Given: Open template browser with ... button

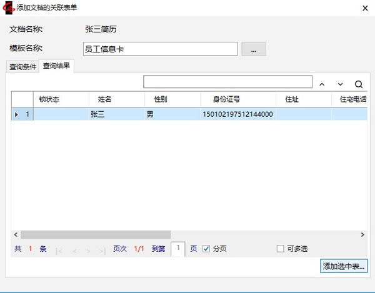Looking at the screenshot, I should 254,49.
